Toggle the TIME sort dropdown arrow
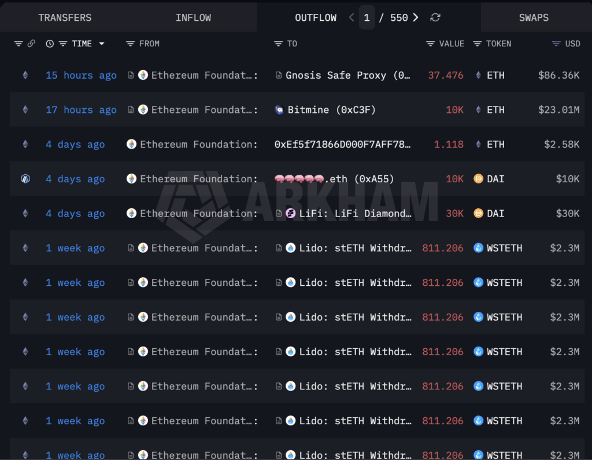 tap(102, 44)
